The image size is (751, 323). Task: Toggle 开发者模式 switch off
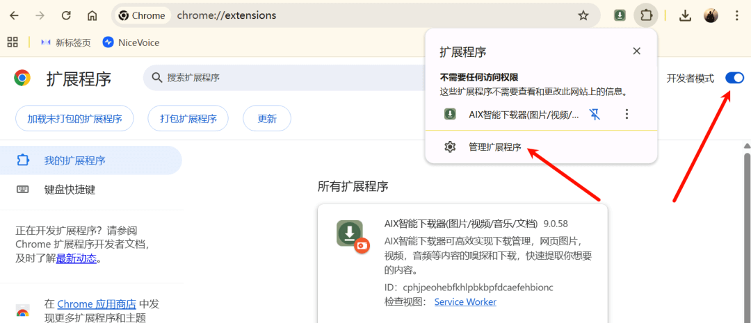734,78
